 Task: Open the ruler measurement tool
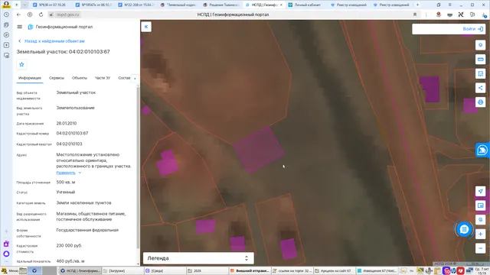click(480, 60)
